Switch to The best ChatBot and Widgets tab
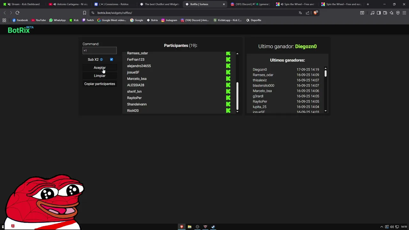 tap(160, 4)
